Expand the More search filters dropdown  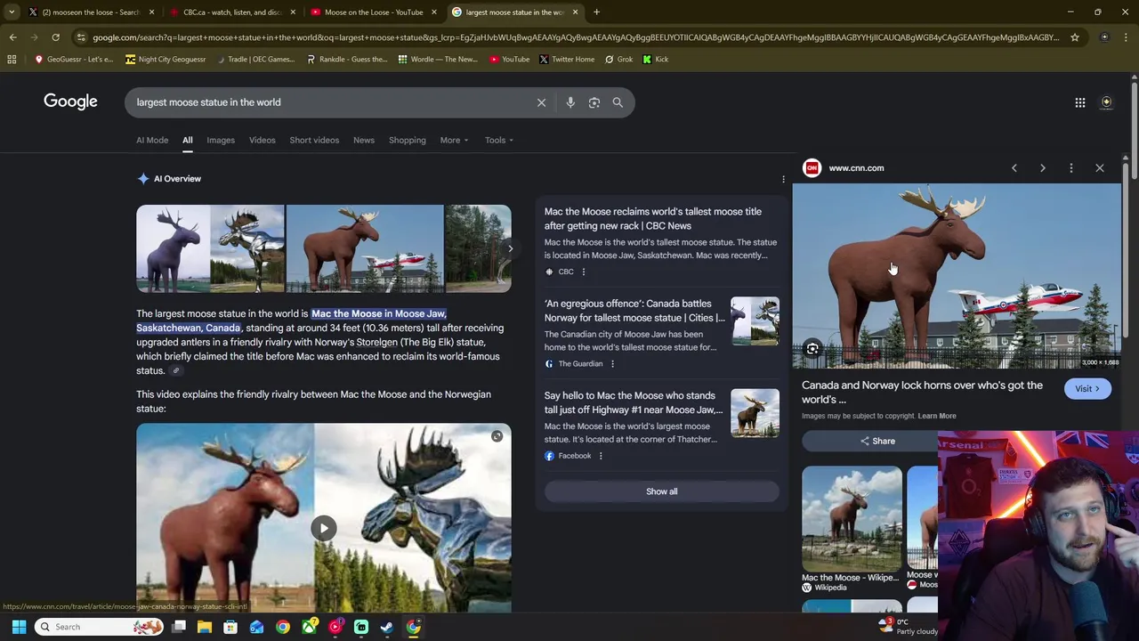(454, 140)
